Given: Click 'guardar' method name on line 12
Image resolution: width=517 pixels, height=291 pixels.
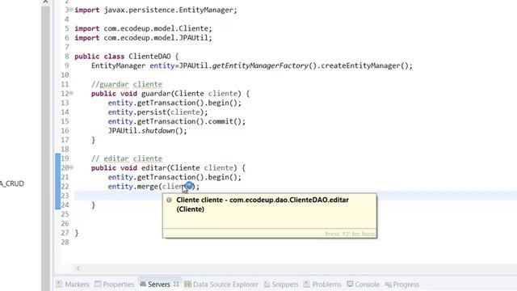Looking at the screenshot, I should coord(156,94).
